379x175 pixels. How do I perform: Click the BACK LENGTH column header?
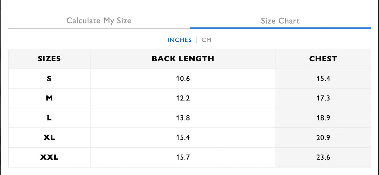183,59
